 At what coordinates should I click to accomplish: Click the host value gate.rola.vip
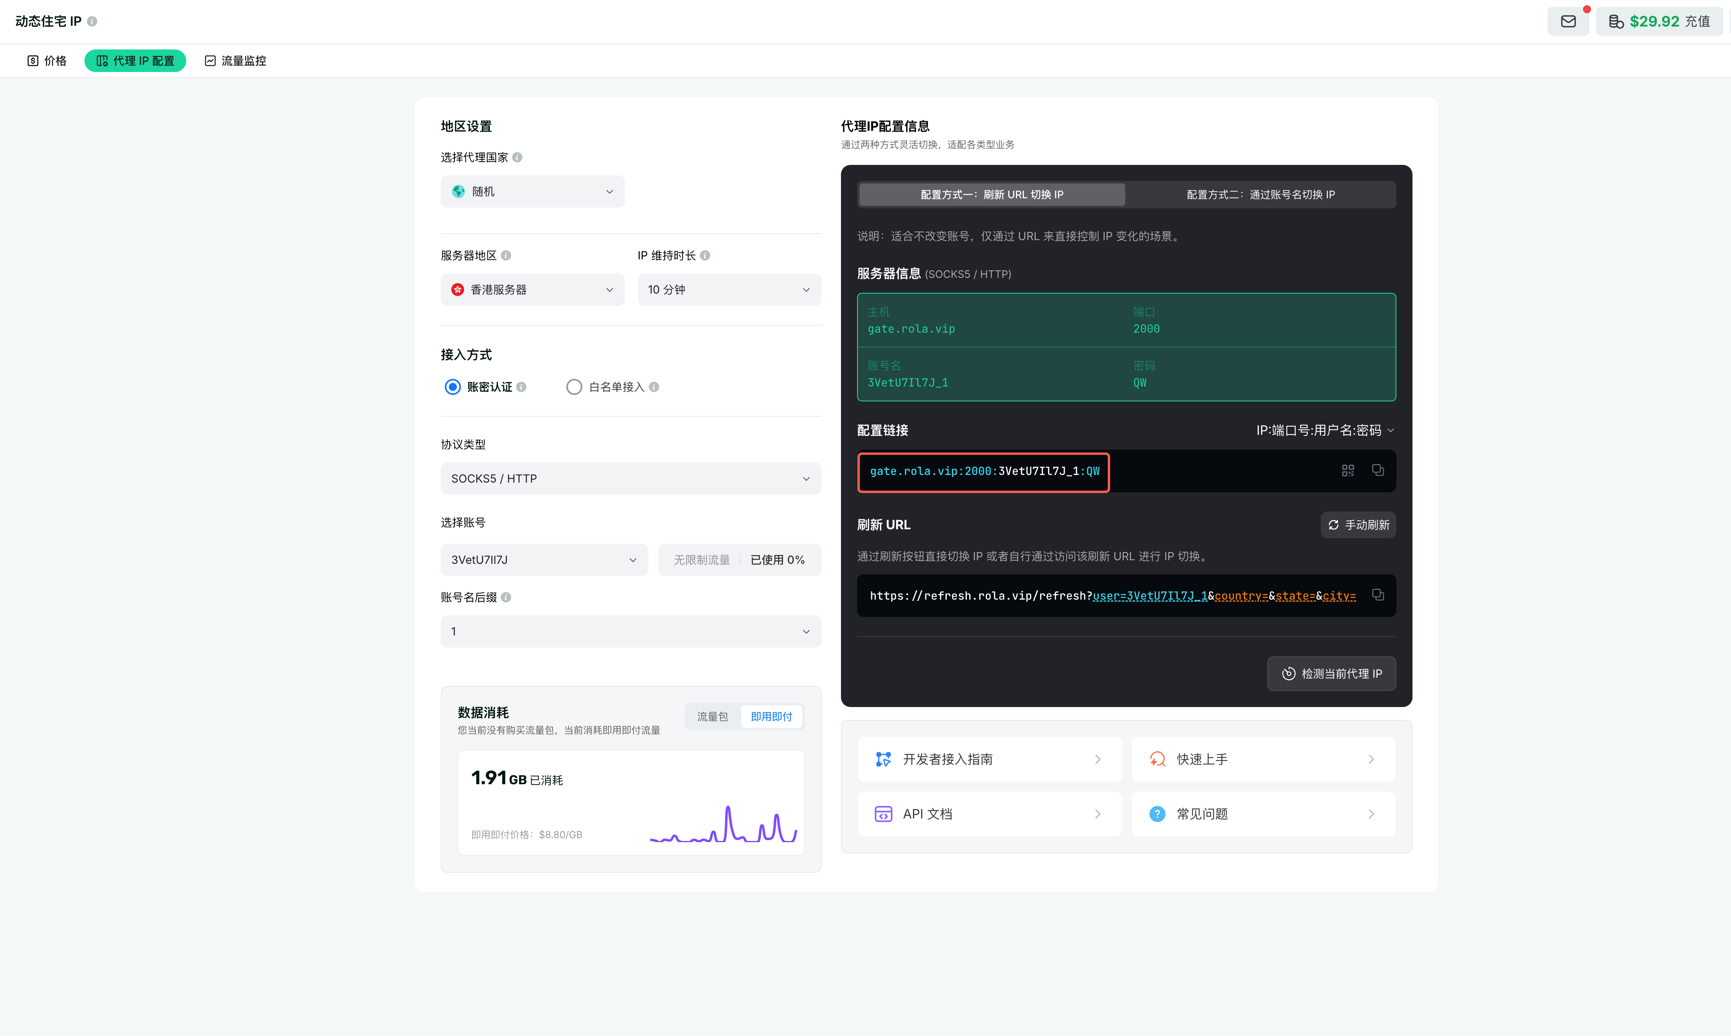[x=911, y=329]
